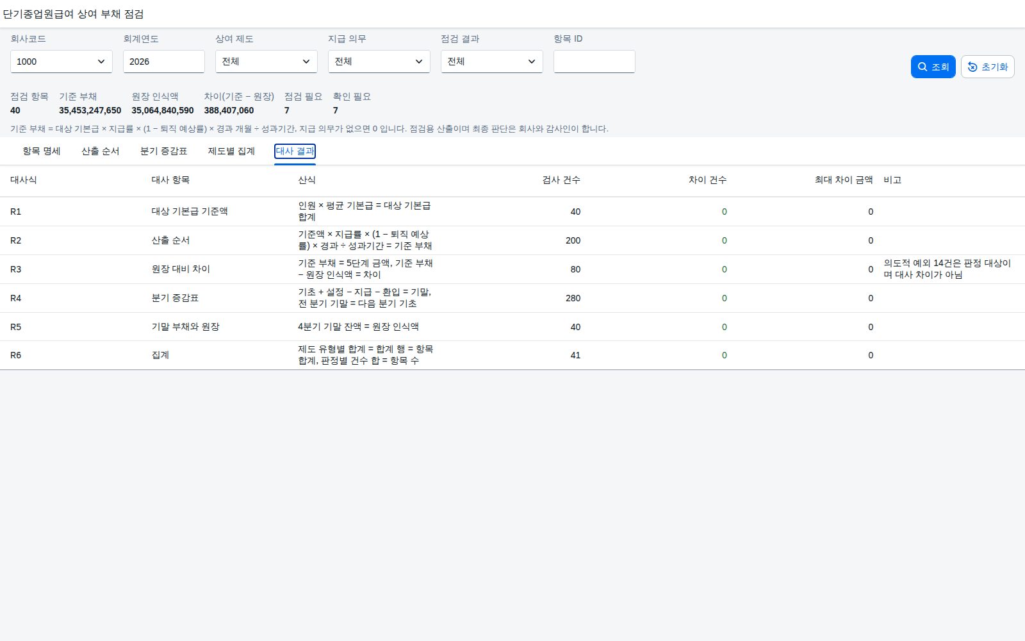Click the 비고 column header
The height and width of the screenshot is (641, 1025).
(892, 180)
